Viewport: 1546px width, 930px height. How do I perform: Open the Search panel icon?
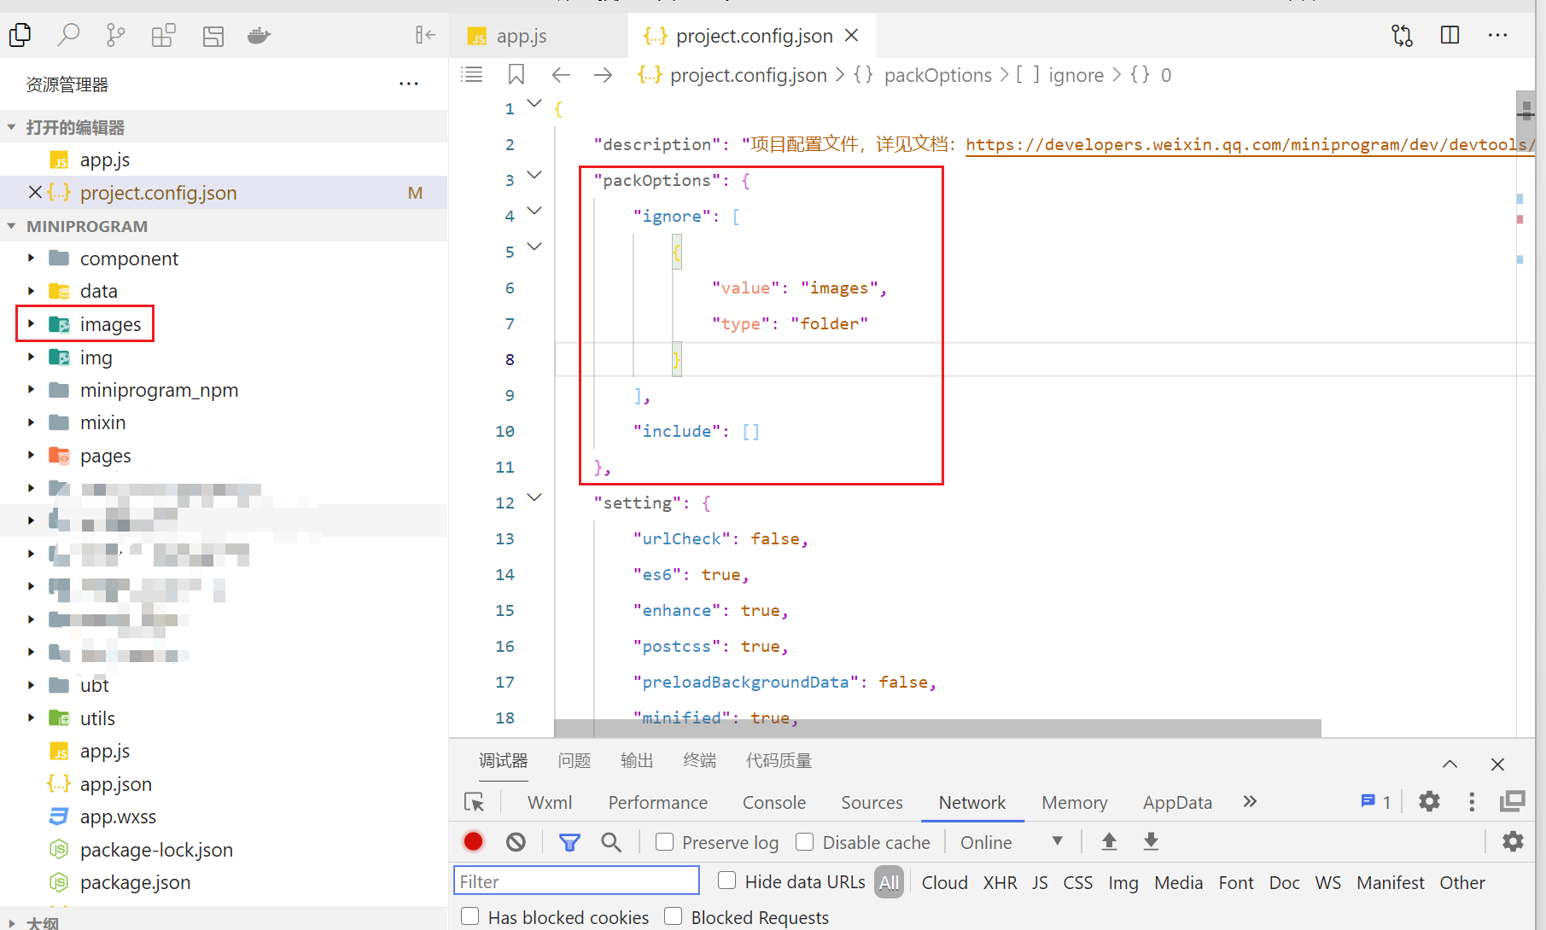pyautogui.click(x=68, y=35)
